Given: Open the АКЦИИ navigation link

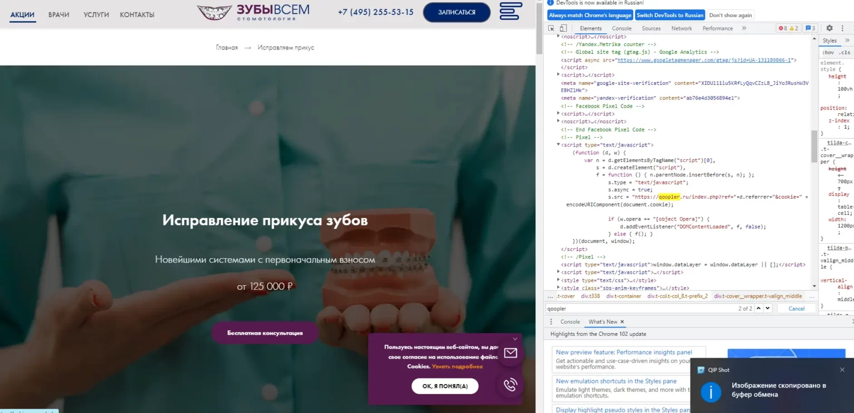Looking at the screenshot, I should (x=22, y=14).
